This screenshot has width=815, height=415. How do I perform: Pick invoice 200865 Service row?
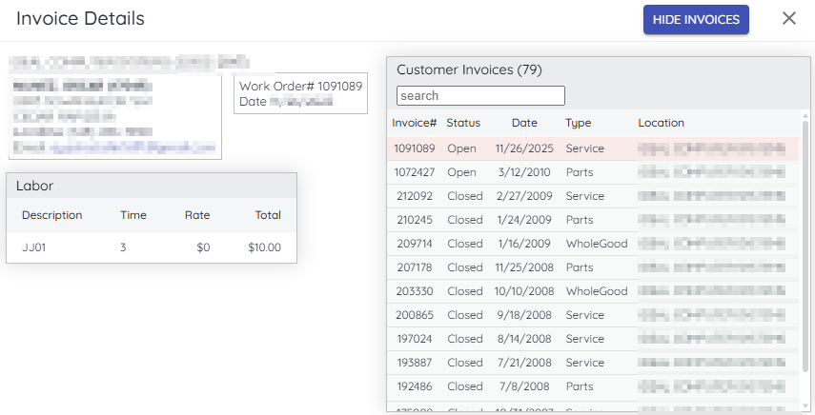click(415, 315)
